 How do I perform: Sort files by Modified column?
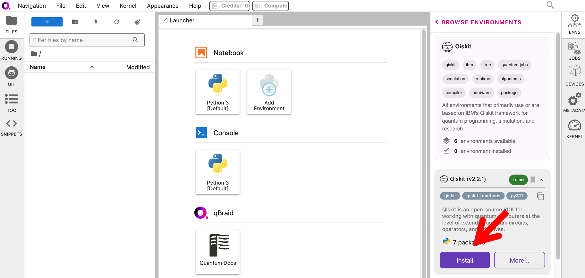(129, 67)
